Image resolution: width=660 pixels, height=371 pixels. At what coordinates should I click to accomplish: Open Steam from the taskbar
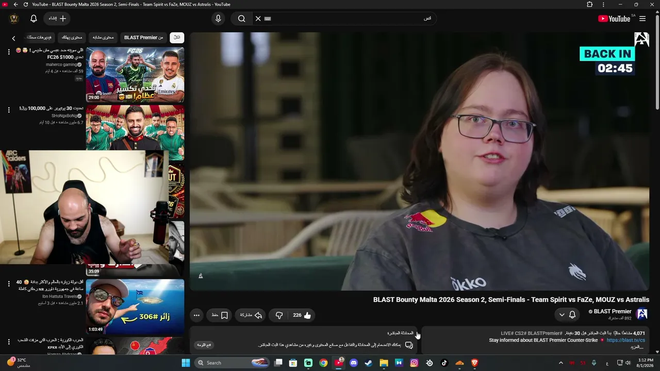369,363
